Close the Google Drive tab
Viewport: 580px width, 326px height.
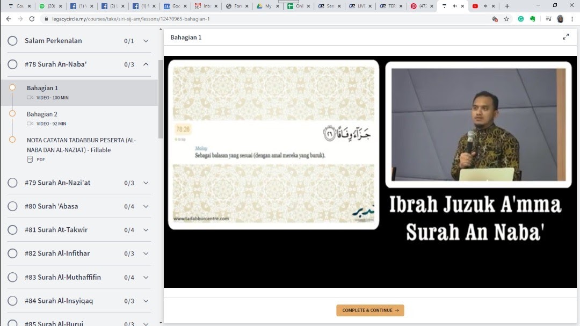pyautogui.click(x=278, y=6)
